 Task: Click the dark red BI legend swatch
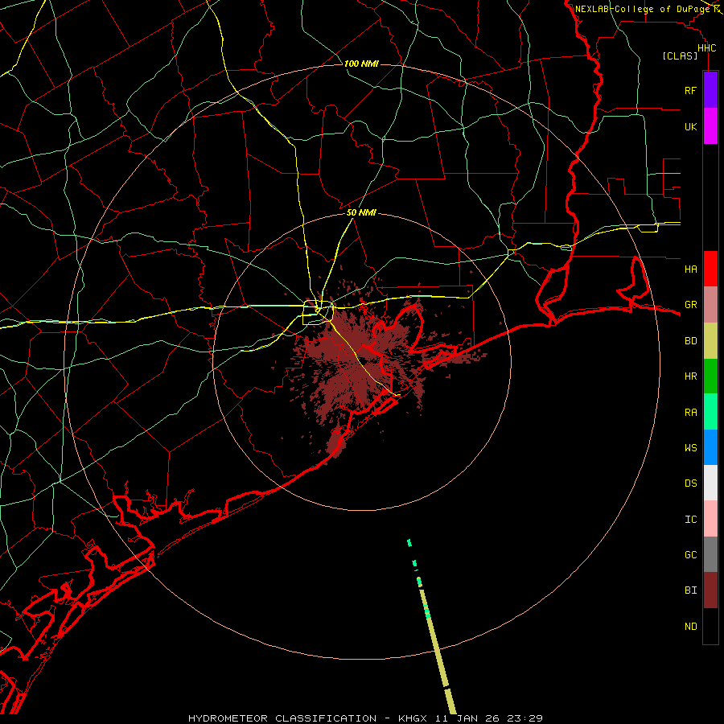[710, 590]
